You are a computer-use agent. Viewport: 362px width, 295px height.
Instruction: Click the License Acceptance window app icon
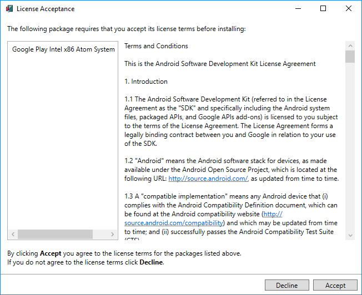(9, 9)
